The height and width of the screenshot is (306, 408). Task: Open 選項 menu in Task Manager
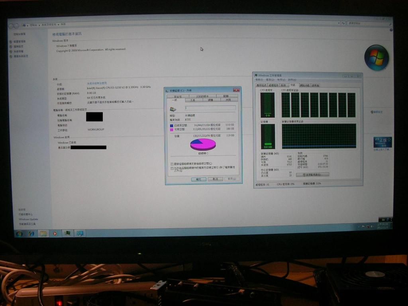(269, 80)
